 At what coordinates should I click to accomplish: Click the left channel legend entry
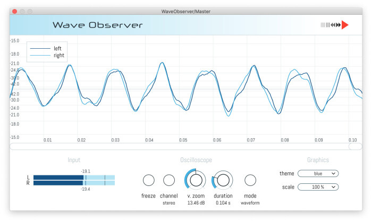pyautogui.click(x=46, y=48)
